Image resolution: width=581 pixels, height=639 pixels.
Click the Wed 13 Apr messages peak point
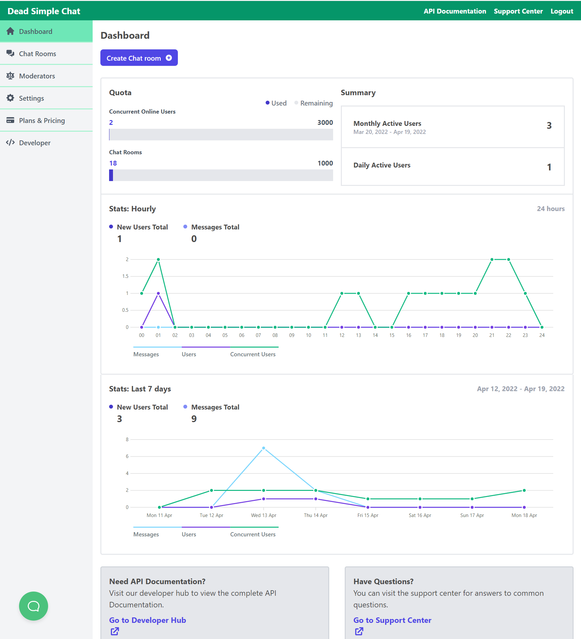click(x=264, y=448)
